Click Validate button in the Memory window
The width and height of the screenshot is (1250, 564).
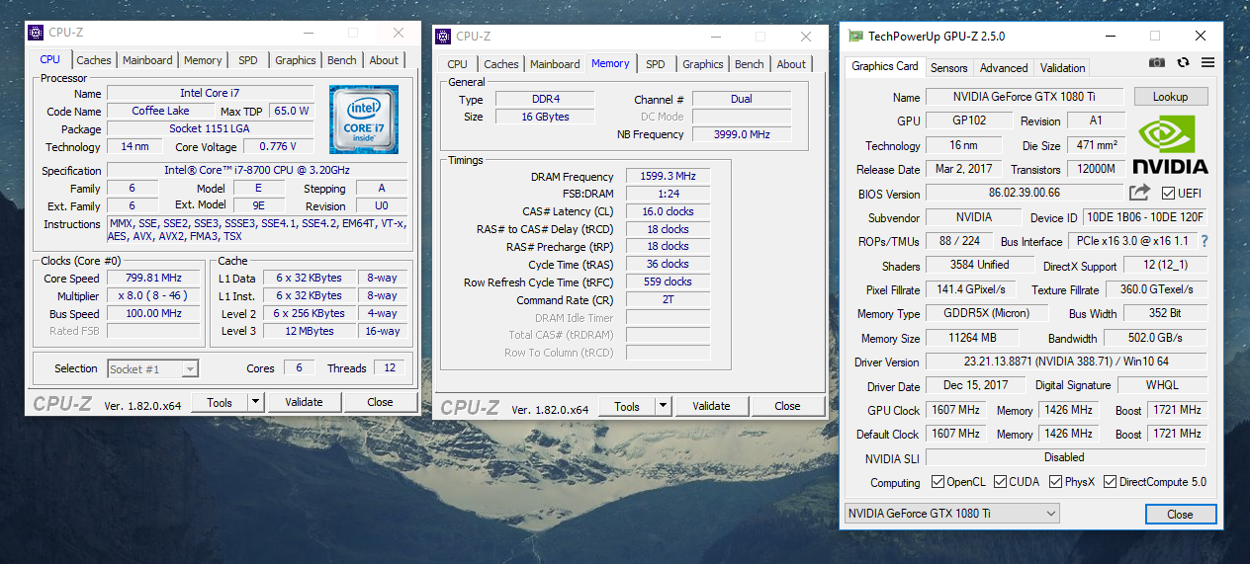(x=711, y=406)
